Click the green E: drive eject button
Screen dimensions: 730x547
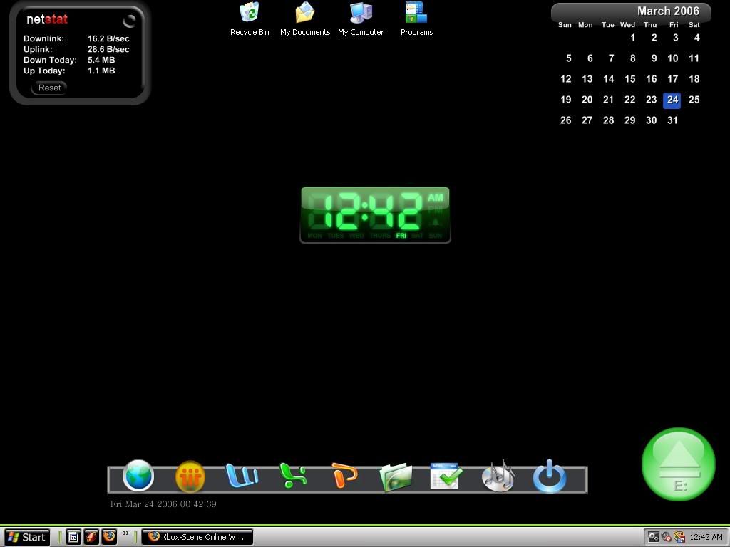coord(678,464)
